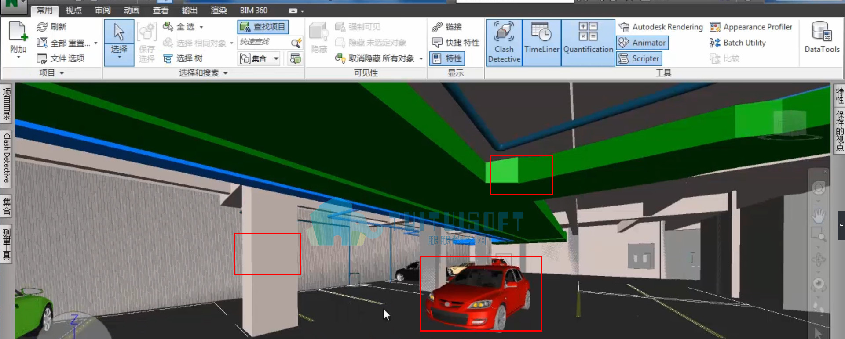Viewport: 845px width, 339px height.
Task: Toggle the 特性 properties window button
Action: pyautogui.click(x=447, y=58)
